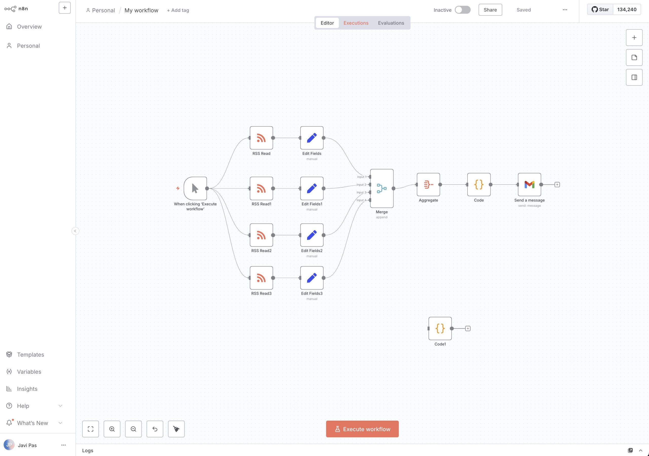Click the Gmail Send a message node
Viewport: 649px width, 456px height.
[x=529, y=184]
